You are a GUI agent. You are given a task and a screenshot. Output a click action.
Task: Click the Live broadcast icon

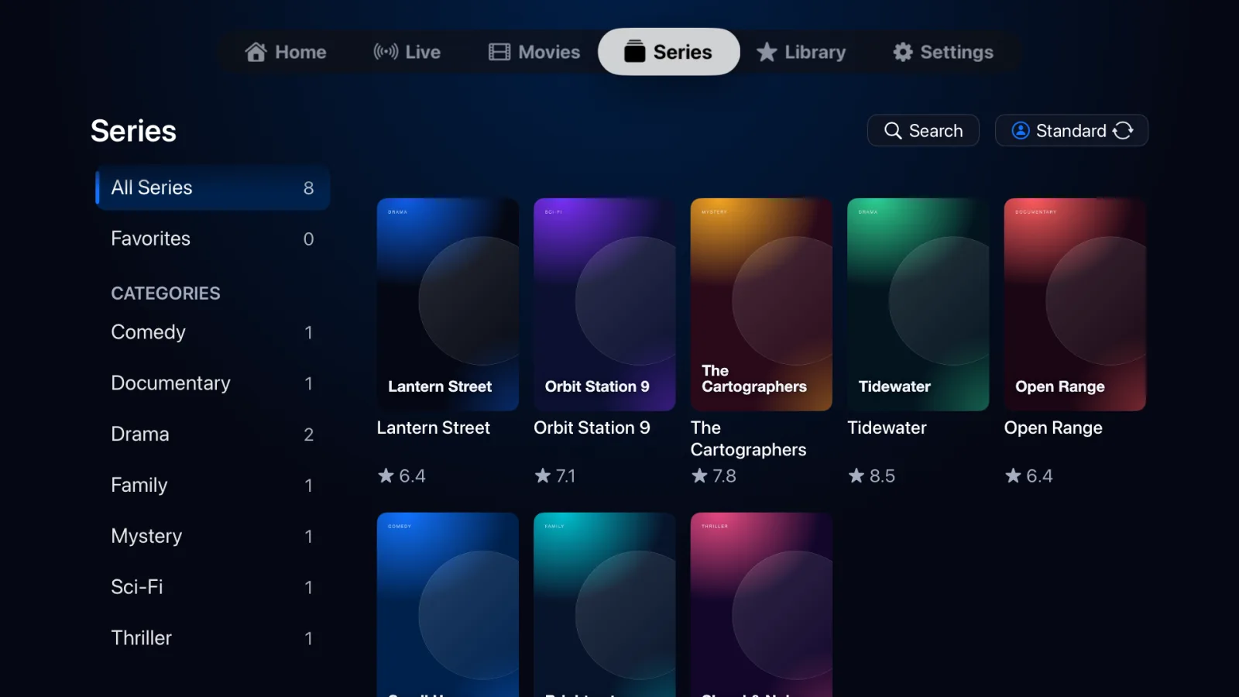point(386,52)
